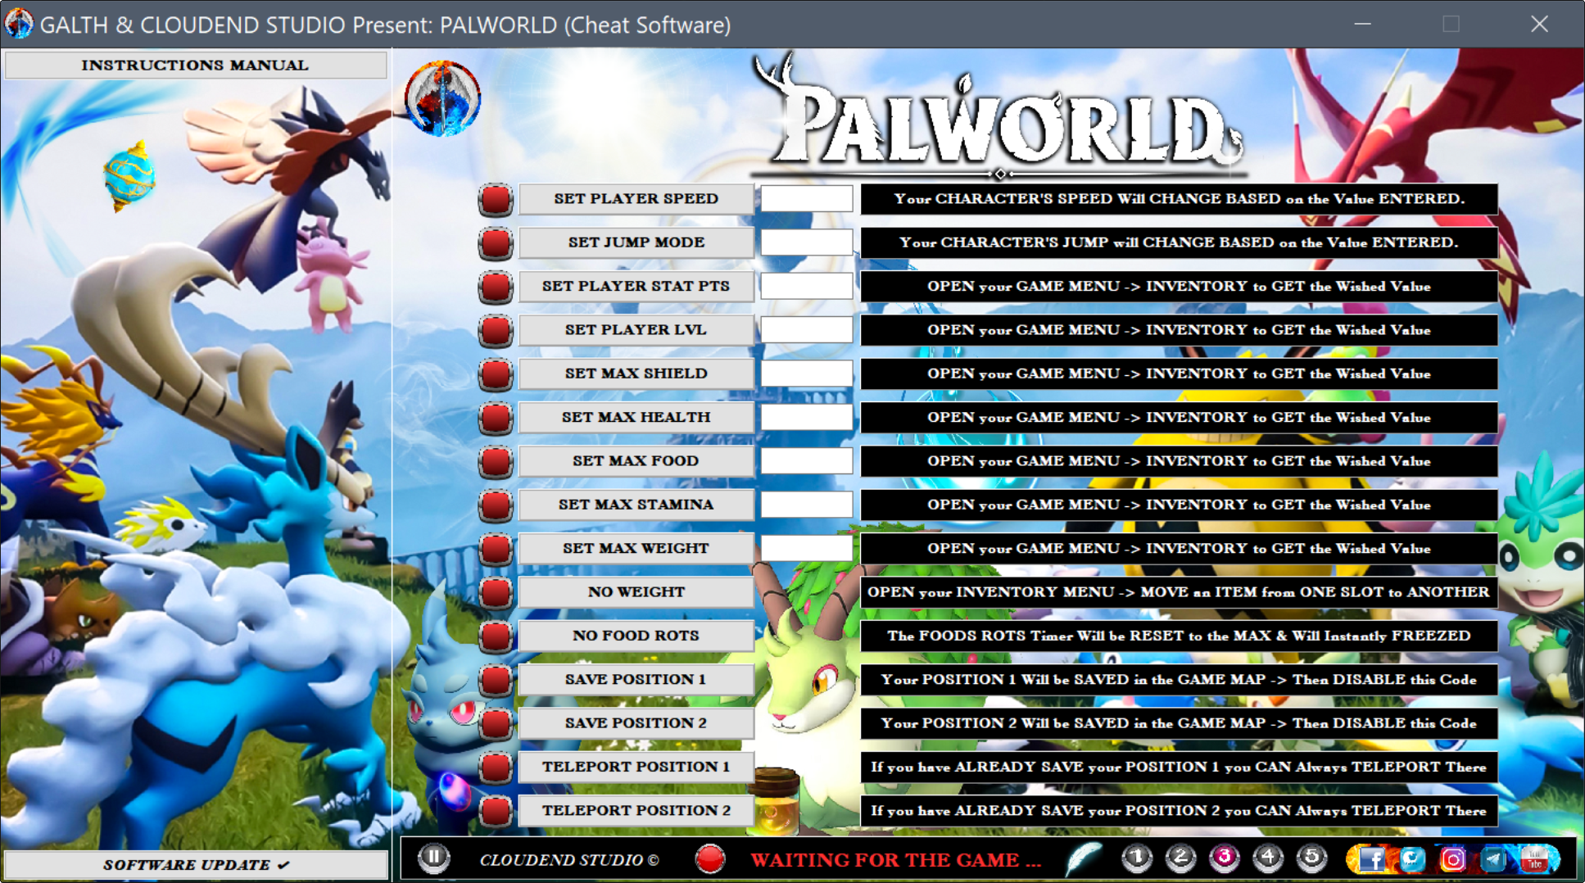
Task: Click the SET JUMP MODE button
Action: pos(636,242)
